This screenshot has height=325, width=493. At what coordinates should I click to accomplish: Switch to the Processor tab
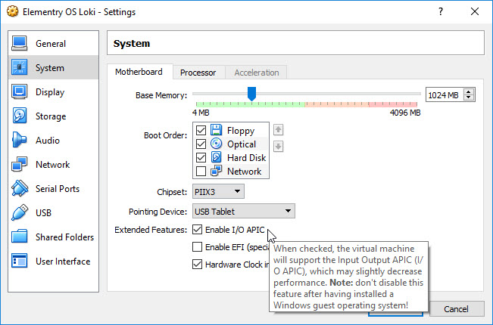(x=198, y=73)
